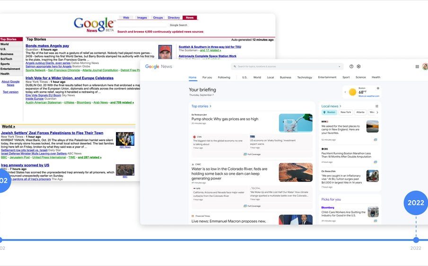Open the baseball player photo thumbnail

165,52
